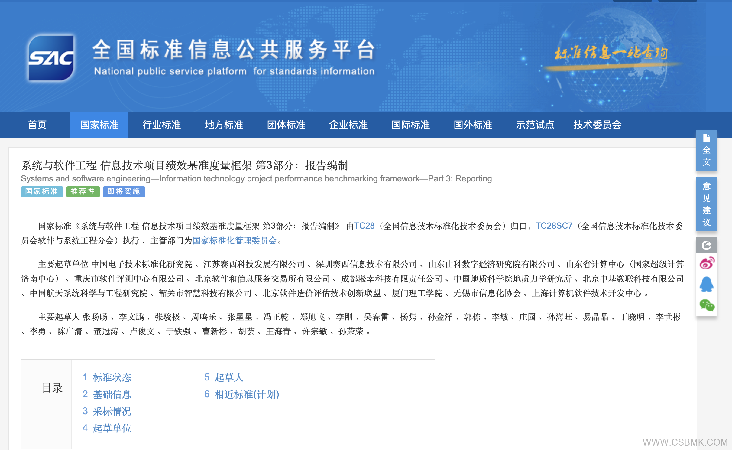Click the green 推荐性 tag
The width and height of the screenshot is (732, 450).
[83, 191]
